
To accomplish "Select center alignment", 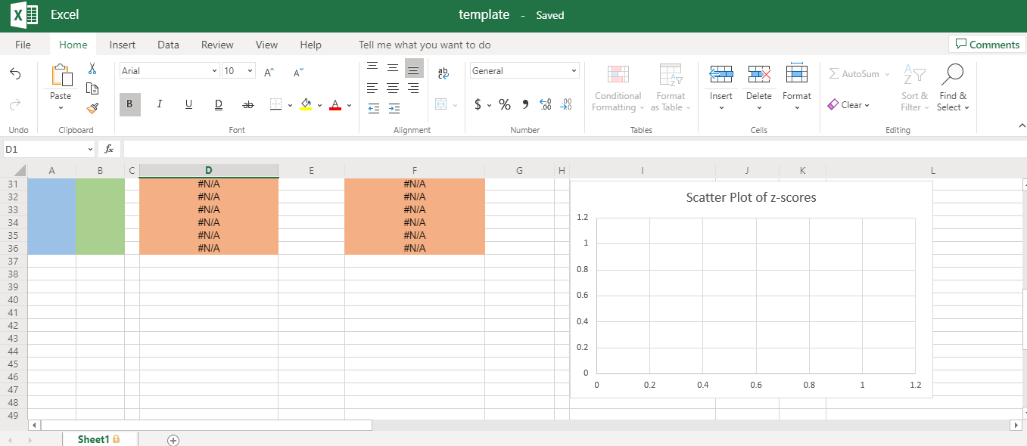I will [392, 87].
